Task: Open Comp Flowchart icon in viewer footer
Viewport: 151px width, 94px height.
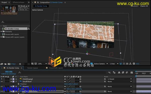Action: point(130,64)
